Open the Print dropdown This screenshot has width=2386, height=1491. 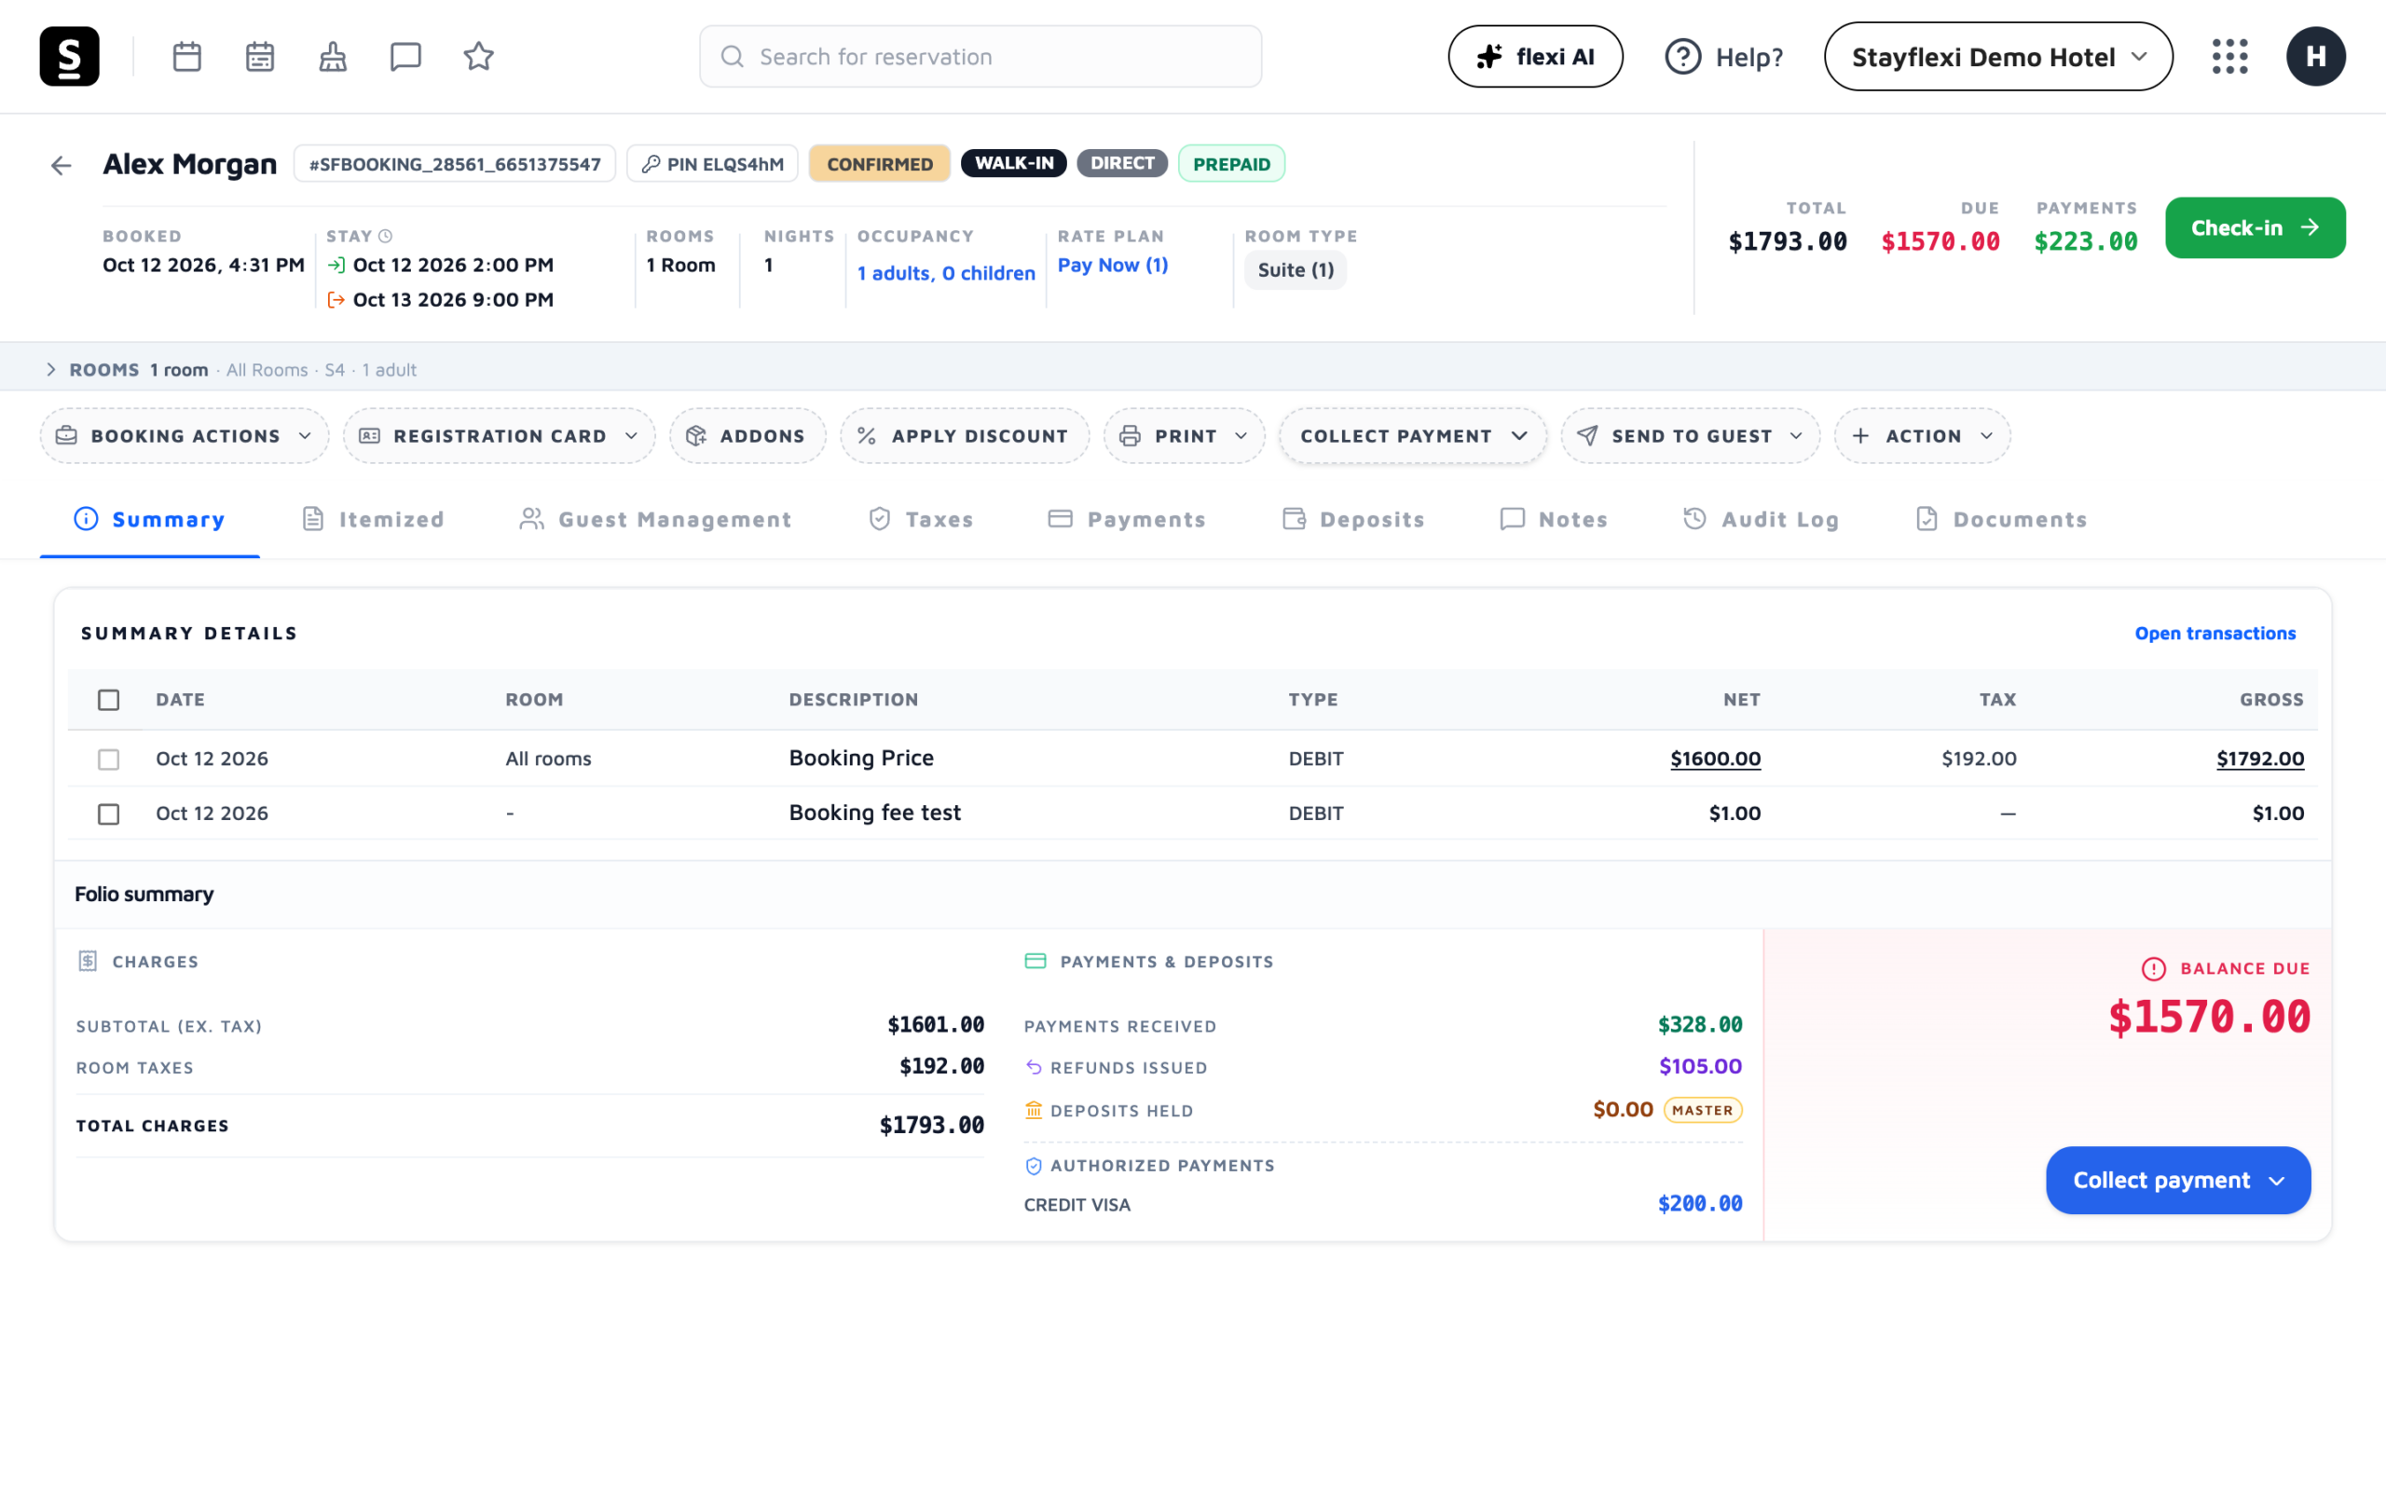1184,436
